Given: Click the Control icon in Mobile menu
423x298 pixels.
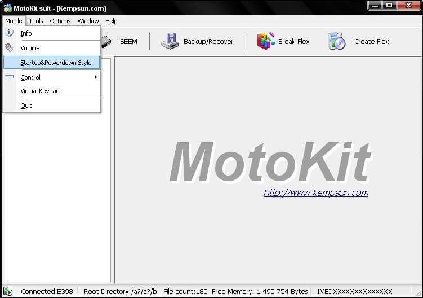Looking at the screenshot, I should pyautogui.click(x=9, y=77).
